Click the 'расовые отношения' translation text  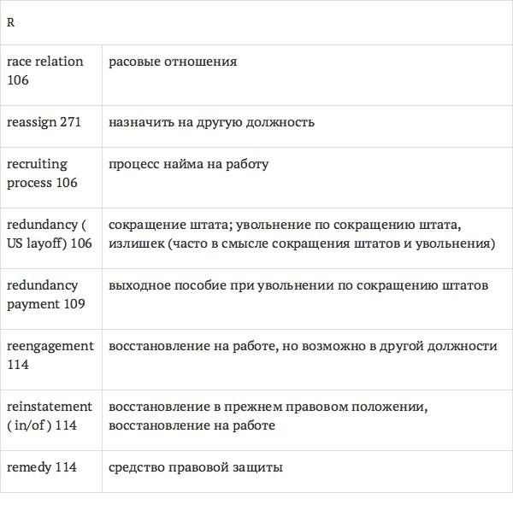pyautogui.click(x=173, y=62)
